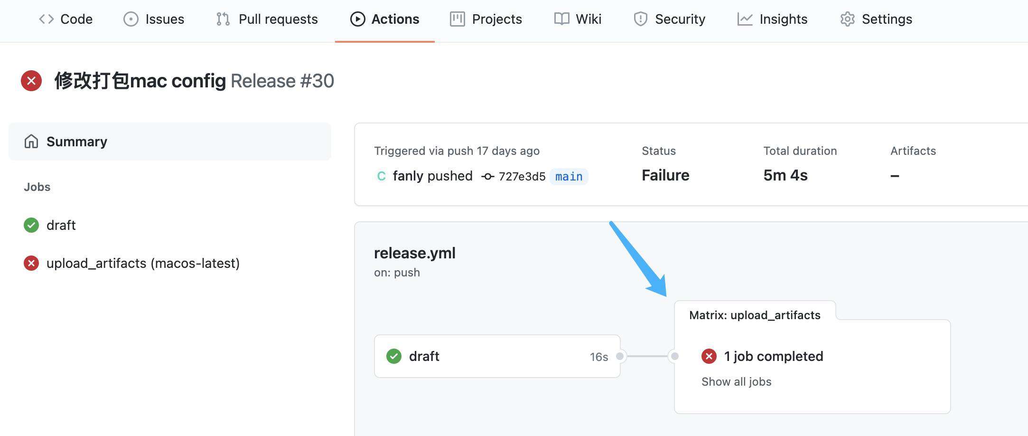1028x436 pixels.
Task: Click the main branch label
Action: (569, 177)
